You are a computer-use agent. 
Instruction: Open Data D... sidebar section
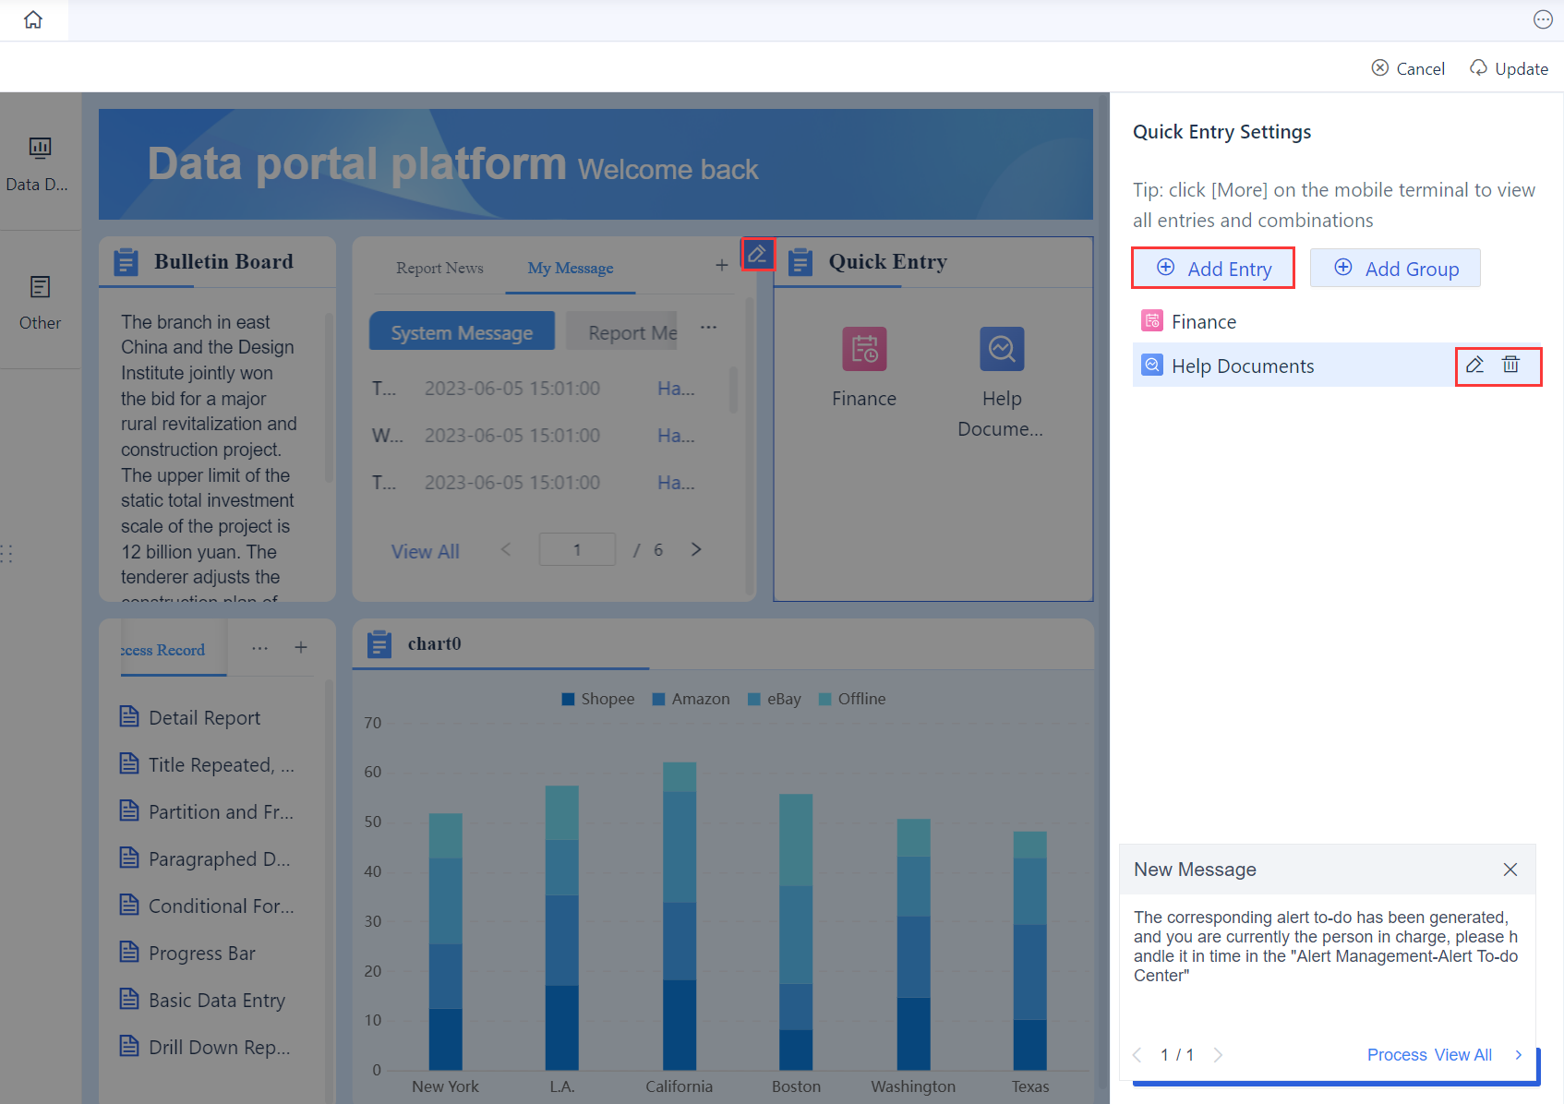[x=40, y=164]
